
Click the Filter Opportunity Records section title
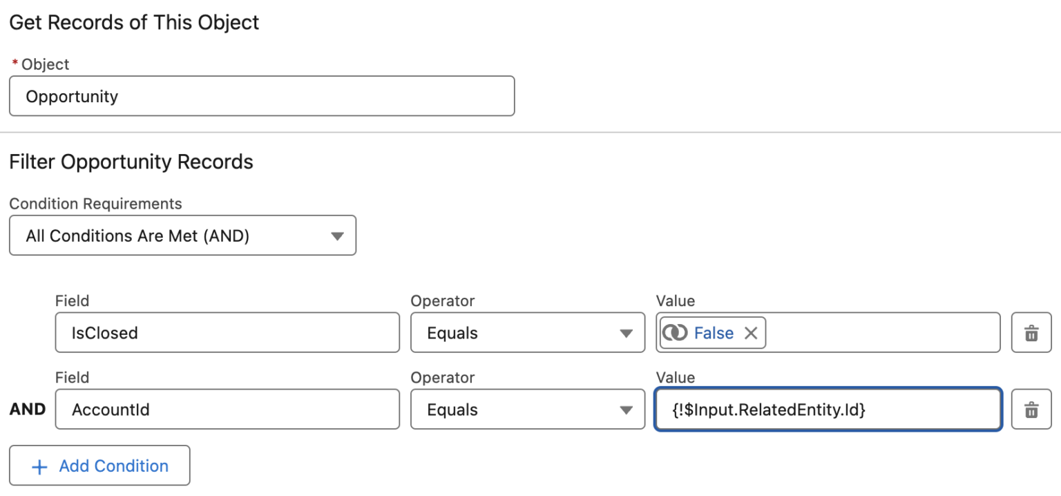click(x=131, y=162)
